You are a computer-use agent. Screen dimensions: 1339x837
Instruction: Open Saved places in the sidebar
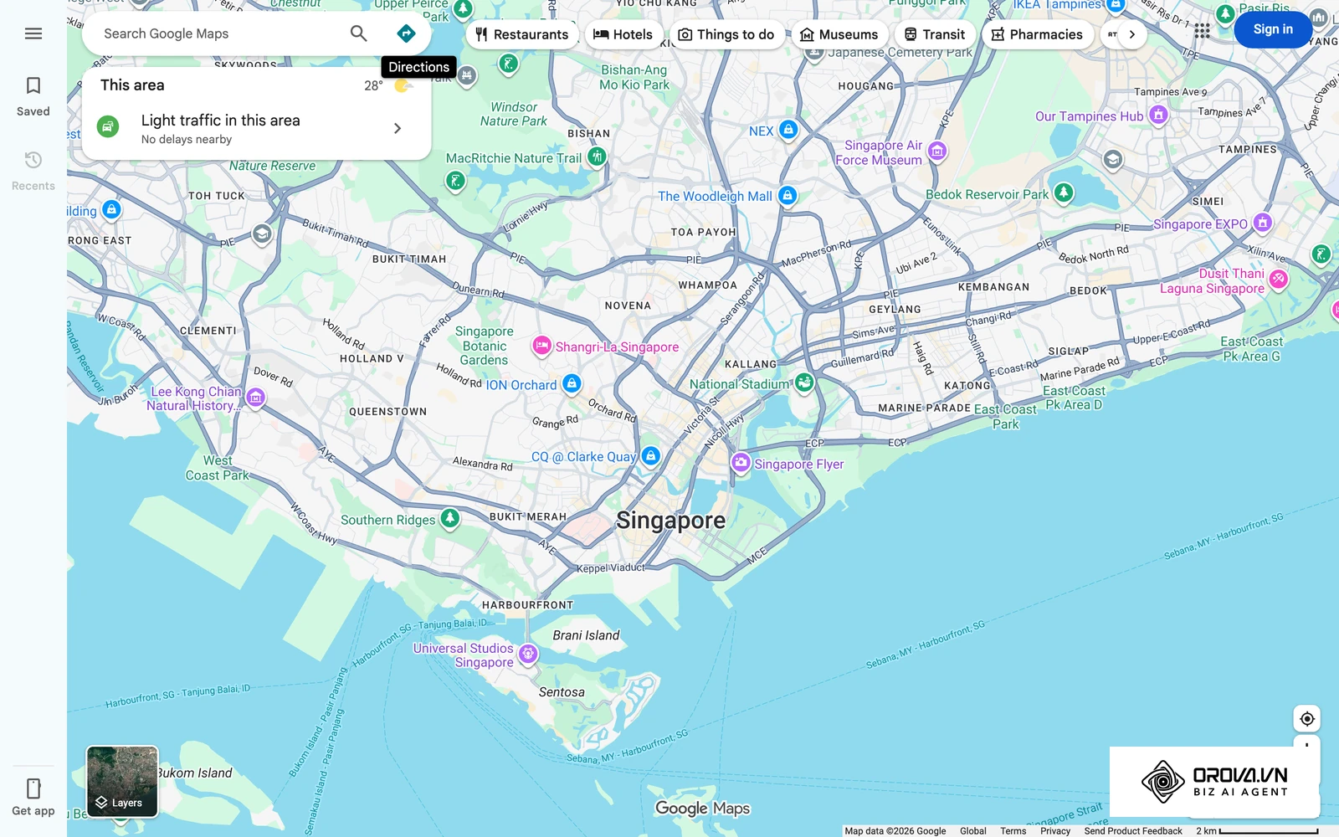click(x=33, y=96)
